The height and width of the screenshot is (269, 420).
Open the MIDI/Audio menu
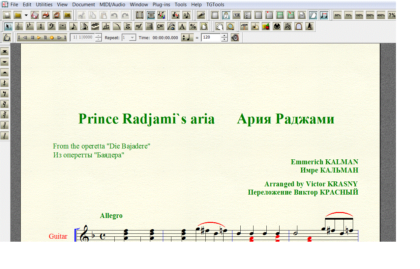coord(112,5)
